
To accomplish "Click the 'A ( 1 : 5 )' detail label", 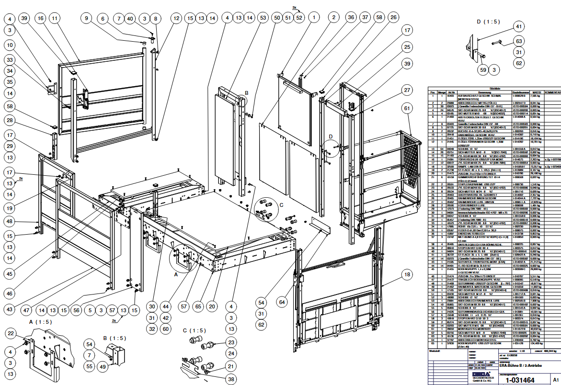I will [40, 322].
